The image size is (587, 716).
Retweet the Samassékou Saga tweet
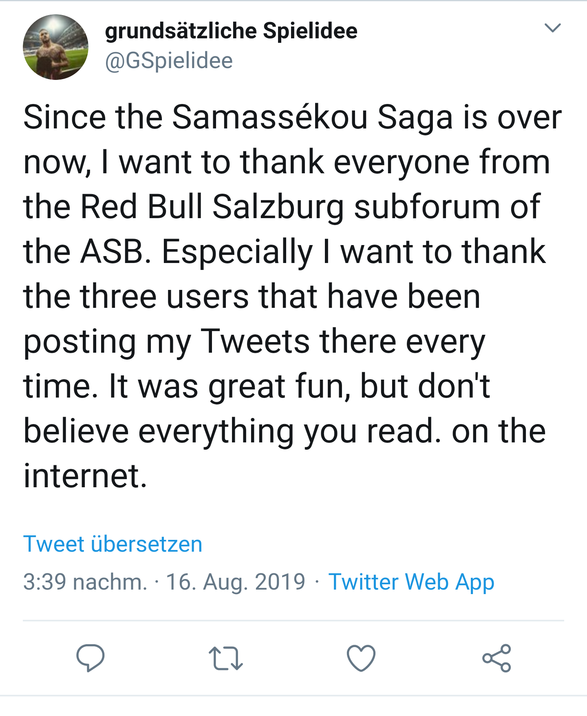[225, 658]
